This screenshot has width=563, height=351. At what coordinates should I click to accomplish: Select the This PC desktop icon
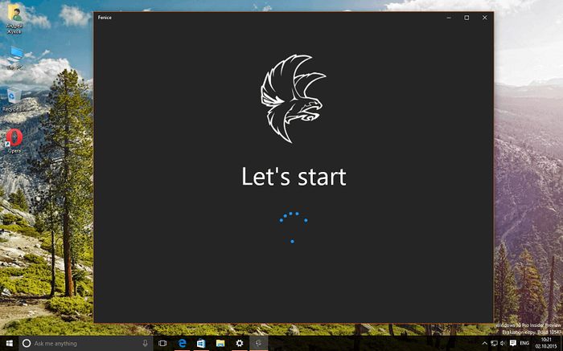point(14,56)
